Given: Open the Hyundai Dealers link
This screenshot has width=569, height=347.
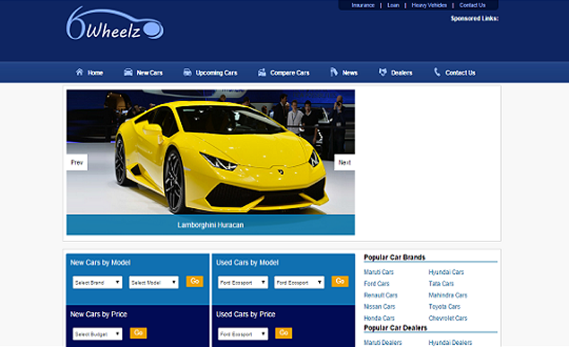Looking at the screenshot, I should pos(450,343).
